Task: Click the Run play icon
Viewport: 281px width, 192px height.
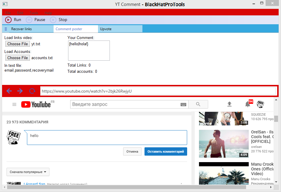Action: (x=8, y=20)
